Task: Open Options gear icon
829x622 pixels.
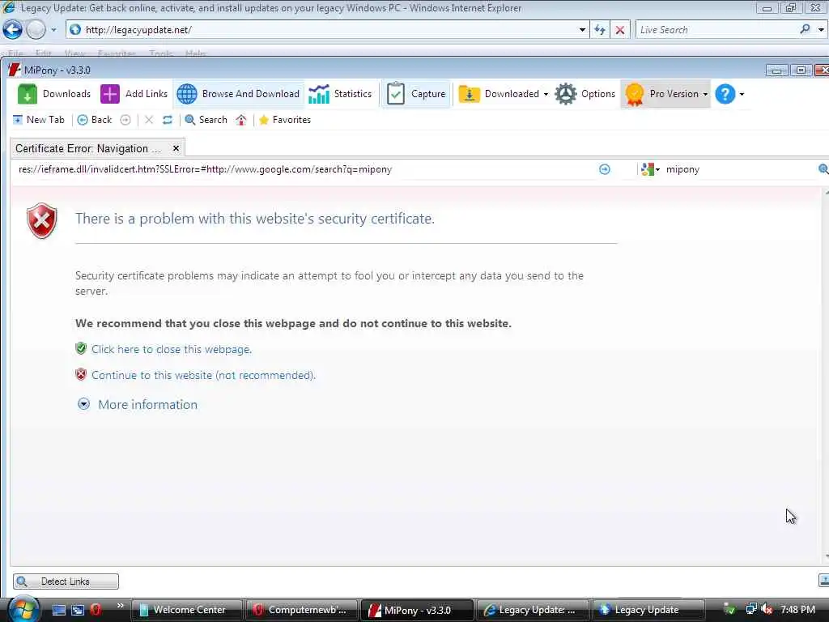Action: tap(566, 94)
